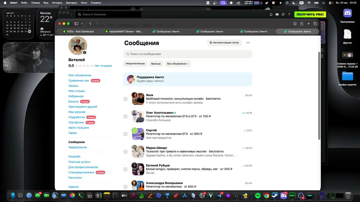
Task: Open История menu in menu bar
Action: click(57, 3)
